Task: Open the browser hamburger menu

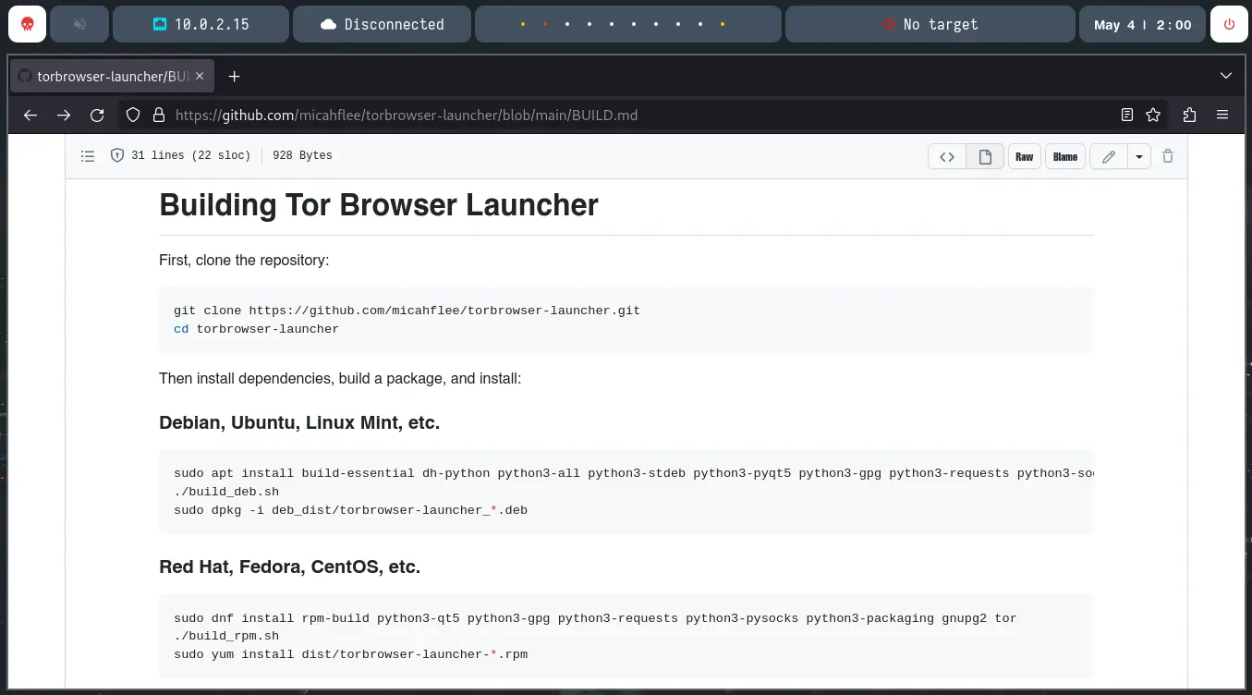Action: (x=1222, y=116)
